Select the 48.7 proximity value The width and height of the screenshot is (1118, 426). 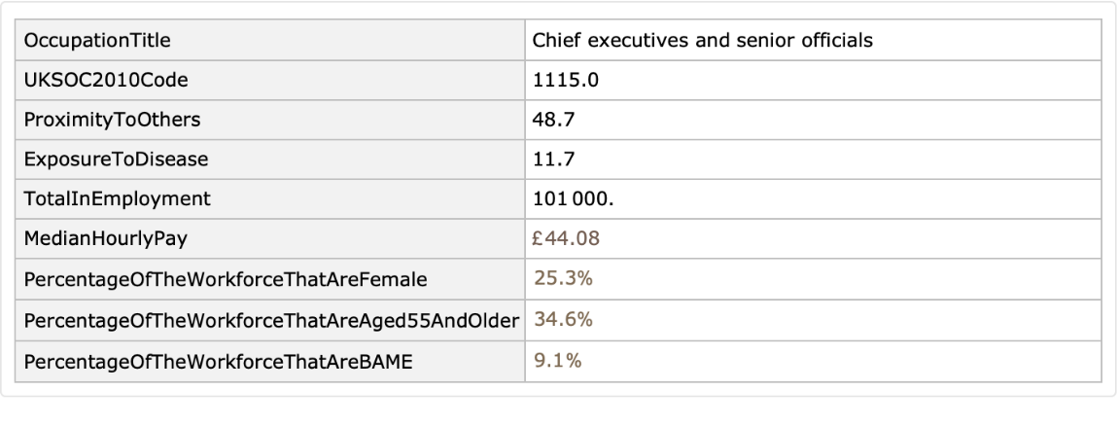click(x=551, y=123)
